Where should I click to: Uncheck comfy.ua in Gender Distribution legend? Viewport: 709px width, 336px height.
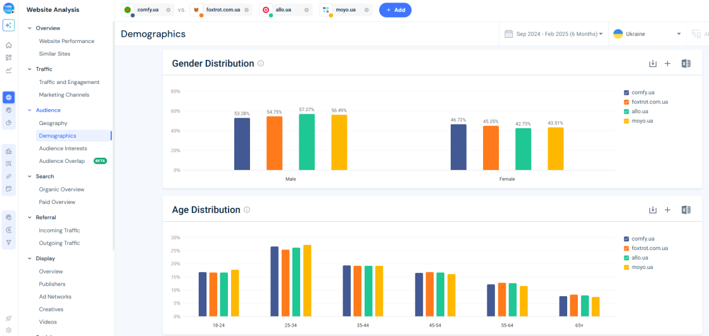pos(626,92)
